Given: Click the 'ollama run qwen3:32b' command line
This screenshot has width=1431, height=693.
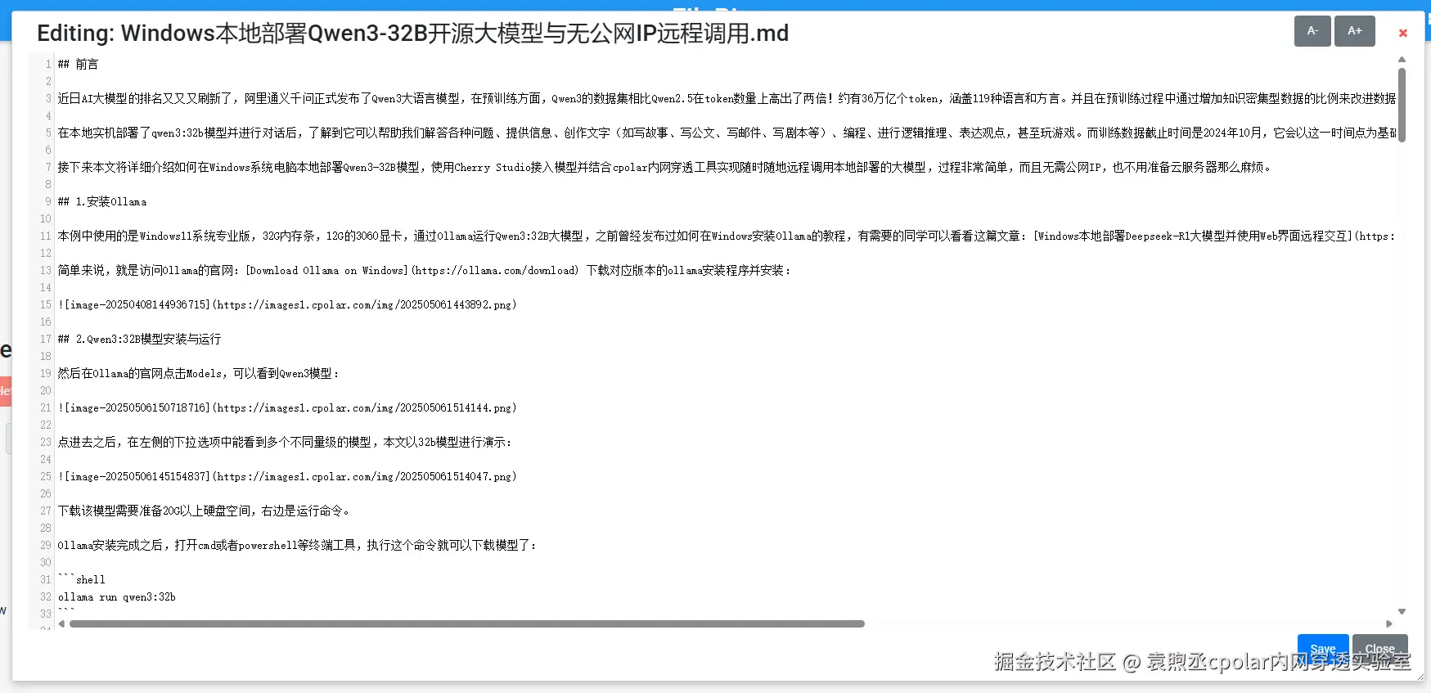Looking at the screenshot, I should click(x=117, y=596).
